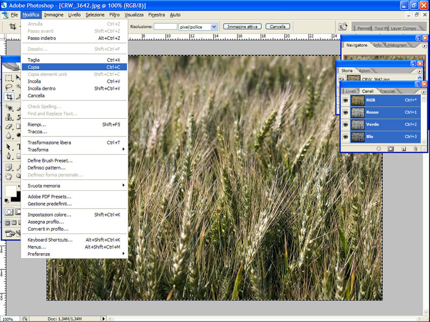Image resolution: width=430 pixels, height=322 pixels.
Task: Click the Cancella button in options bar
Action: (277, 26)
